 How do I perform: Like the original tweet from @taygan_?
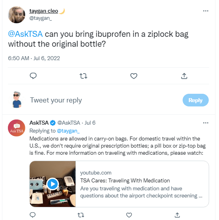coord(134,76)
